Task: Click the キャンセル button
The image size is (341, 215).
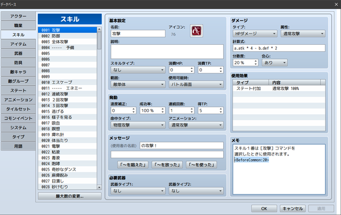Action: click(x=293, y=209)
